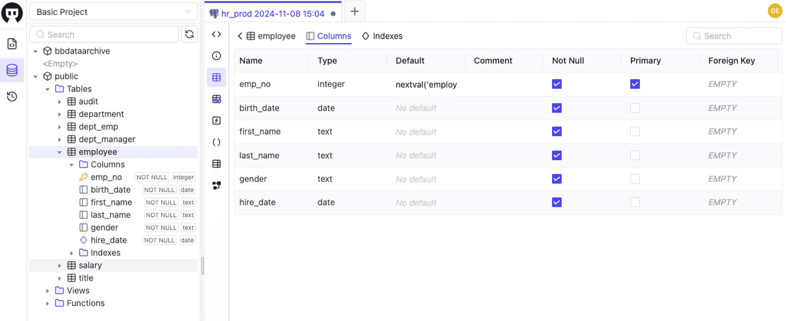Click the Views folder icon
This screenshot has width=786, height=321.
[59, 290]
